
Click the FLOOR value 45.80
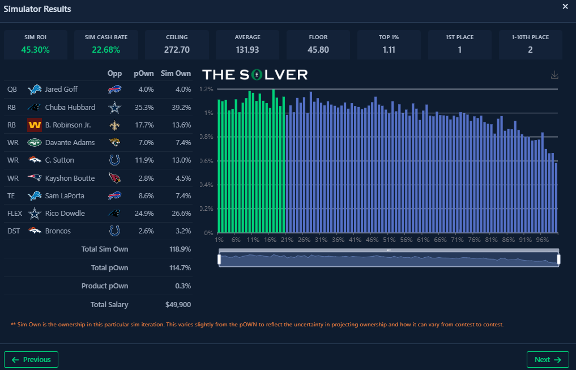coord(318,50)
